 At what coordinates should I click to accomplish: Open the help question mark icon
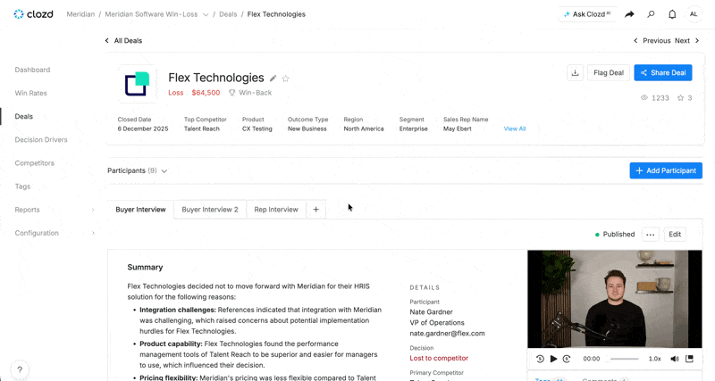[20, 369]
